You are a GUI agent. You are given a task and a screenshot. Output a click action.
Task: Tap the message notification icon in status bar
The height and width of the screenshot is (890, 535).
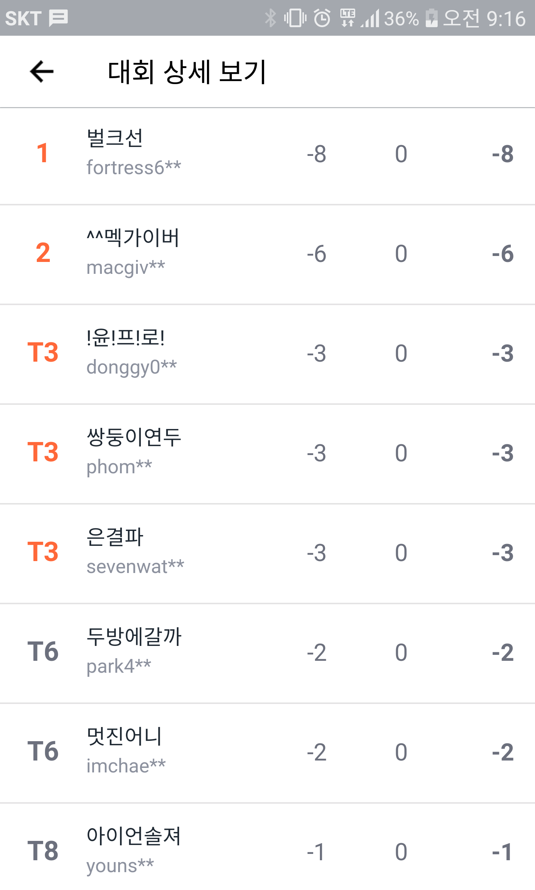(x=58, y=18)
